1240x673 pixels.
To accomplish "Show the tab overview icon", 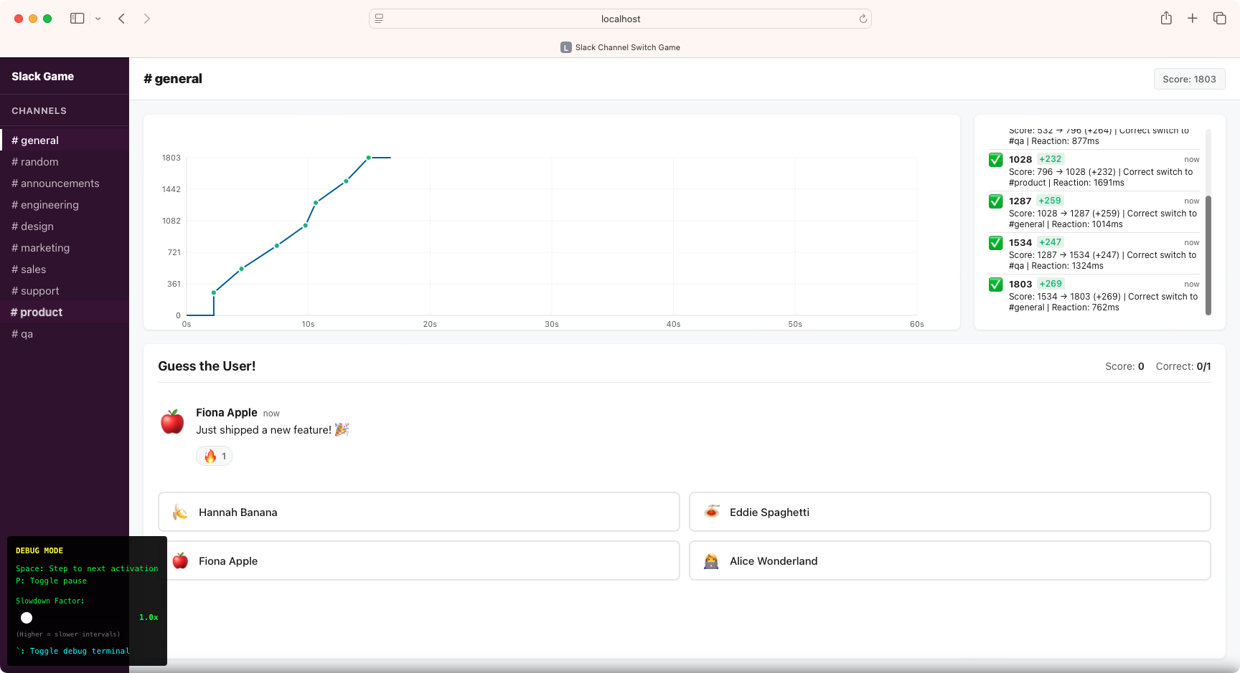I will (x=1219, y=19).
